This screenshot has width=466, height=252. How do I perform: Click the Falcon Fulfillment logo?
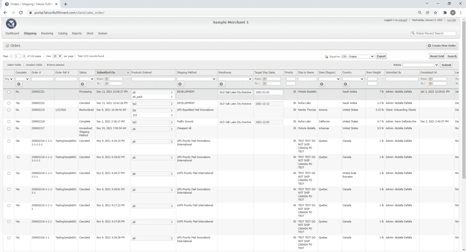[11, 23]
